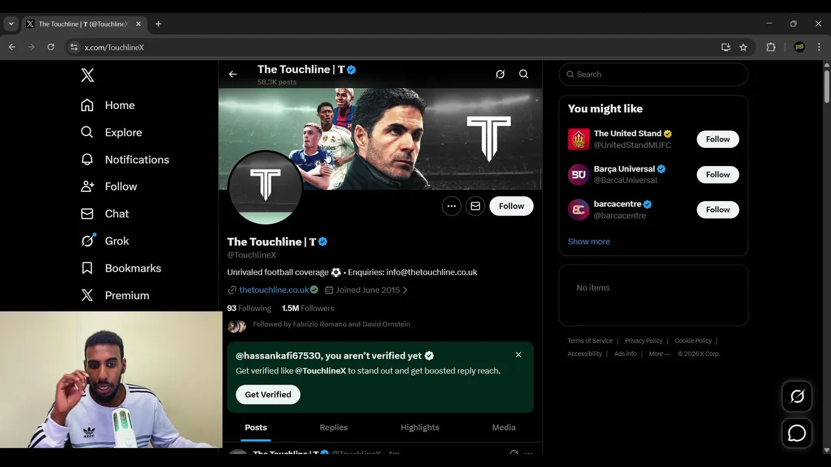Open Terms of Service link

(x=590, y=341)
